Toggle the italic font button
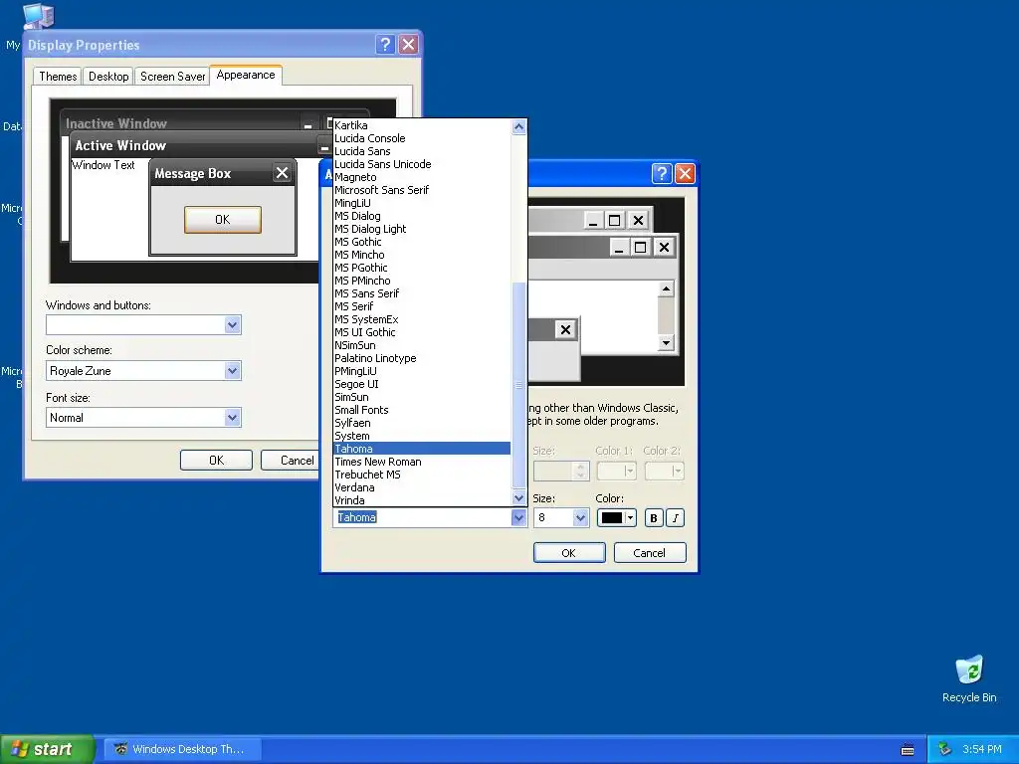The image size is (1019, 764). coord(676,517)
